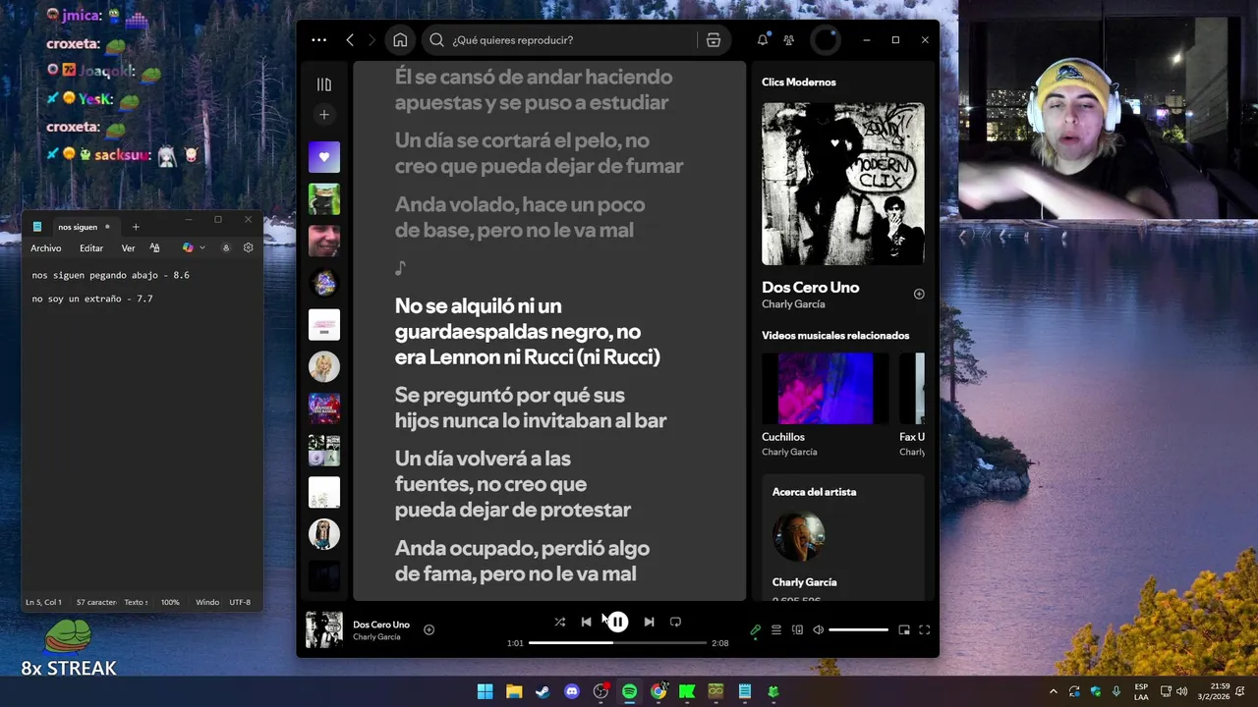Open Charly García under the song title in right panel
Viewport: 1258px width, 707px height.
(793, 304)
